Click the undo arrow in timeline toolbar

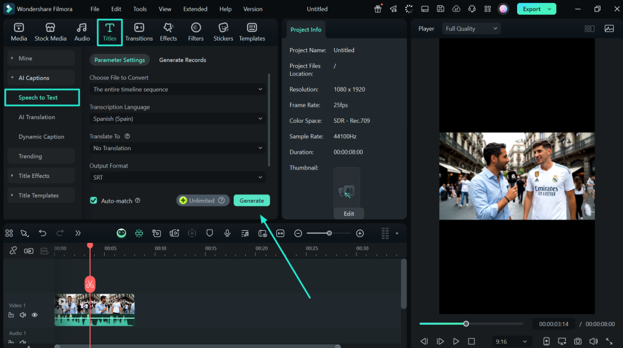43,233
